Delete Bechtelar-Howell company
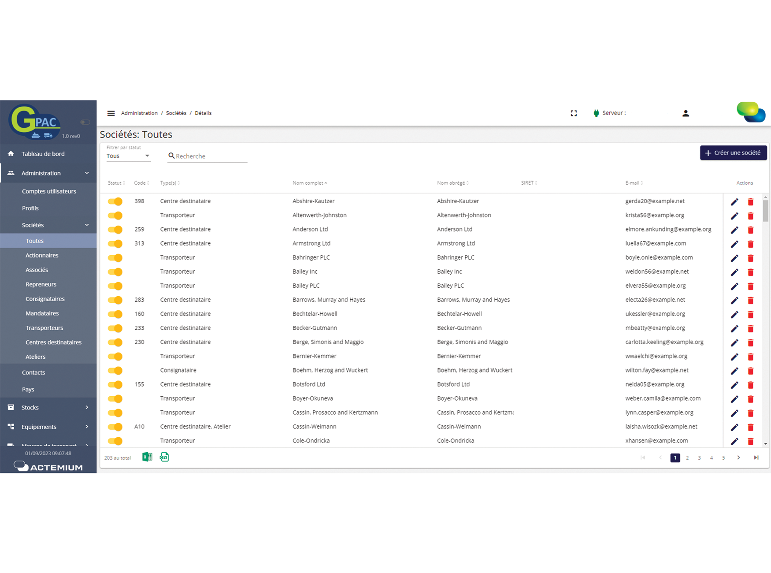Viewport: 771px width, 573px height. [751, 315]
